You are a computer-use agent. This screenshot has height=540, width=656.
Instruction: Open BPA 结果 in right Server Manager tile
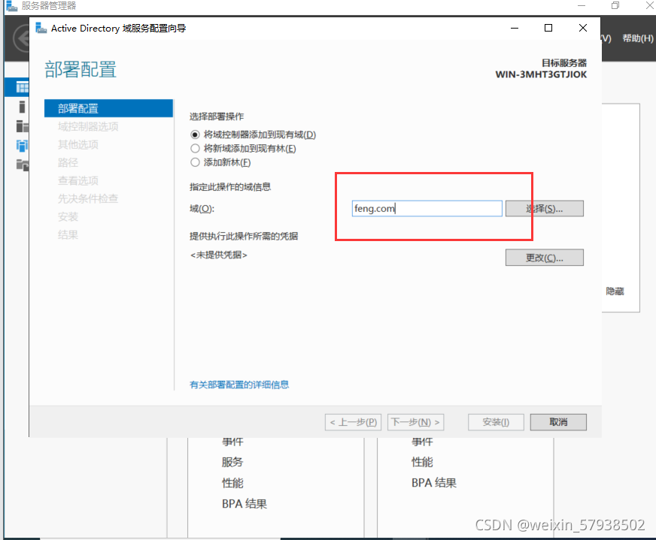click(x=434, y=483)
